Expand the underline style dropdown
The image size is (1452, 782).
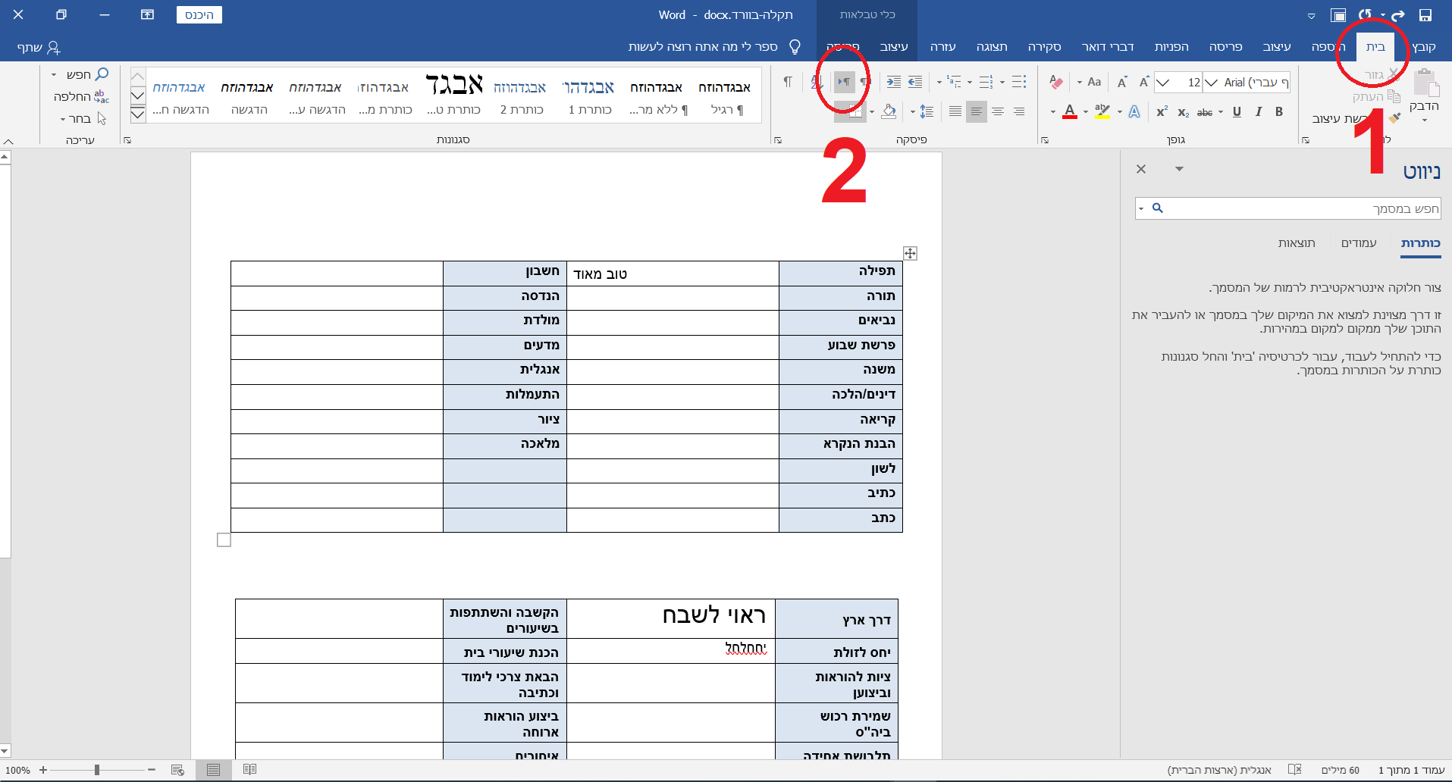(1221, 112)
